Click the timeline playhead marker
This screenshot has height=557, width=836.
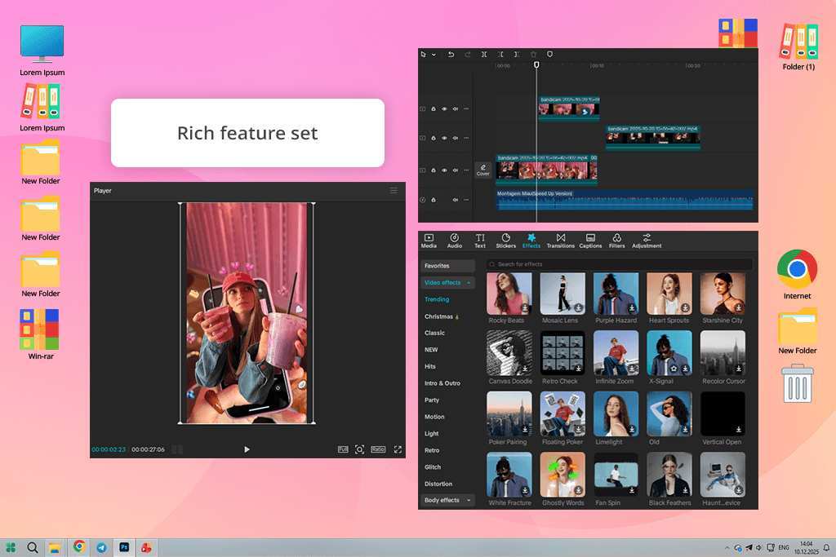[536, 64]
